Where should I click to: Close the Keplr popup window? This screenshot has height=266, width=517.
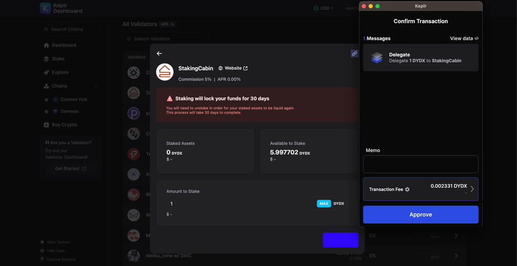tap(364, 6)
